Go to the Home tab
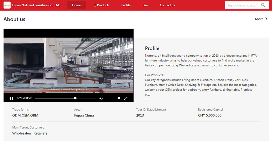This screenshot has width=272, height=142. click(x=76, y=5)
